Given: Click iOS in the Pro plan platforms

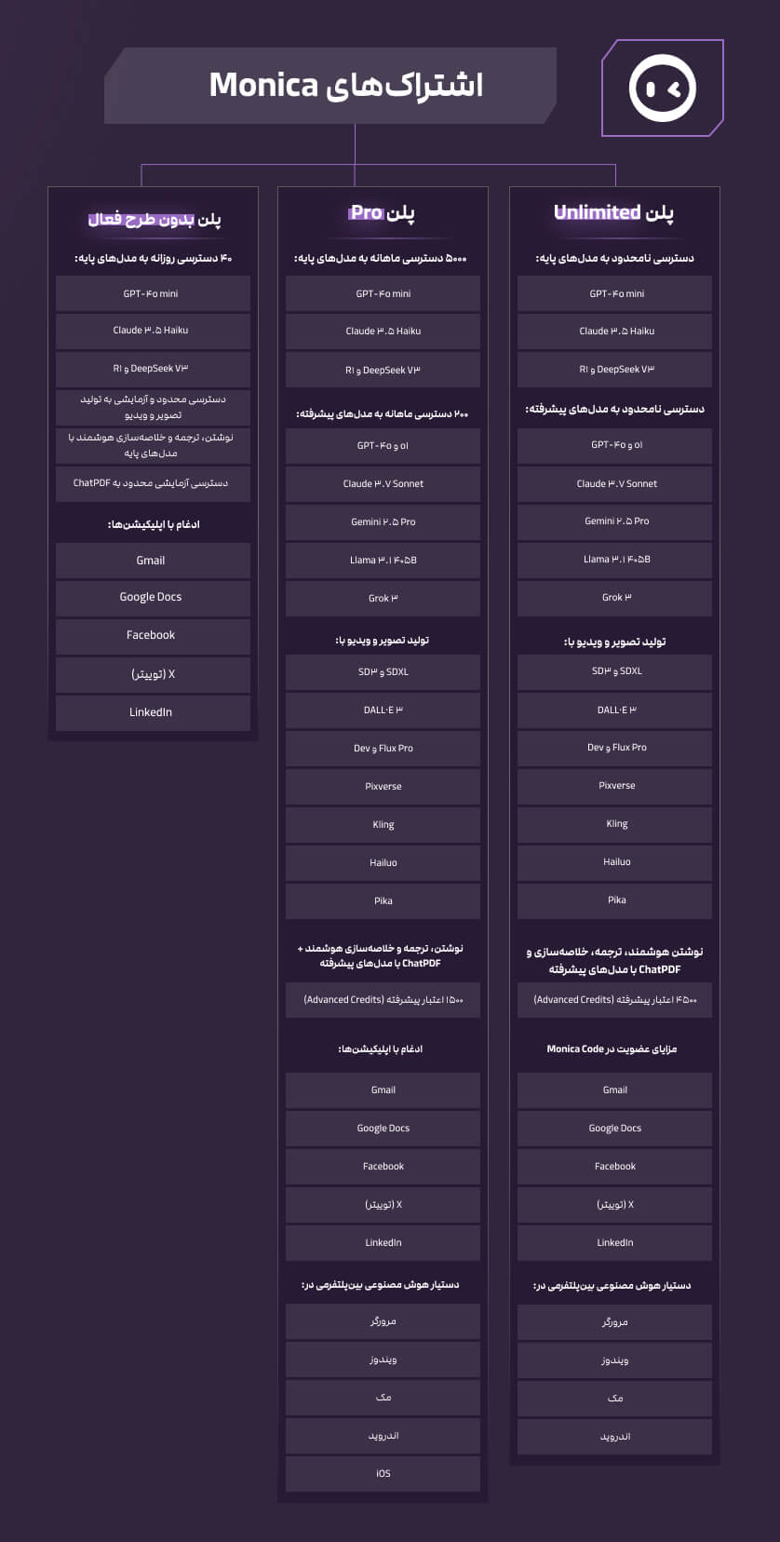Looking at the screenshot, I should (x=383, y=1473).
